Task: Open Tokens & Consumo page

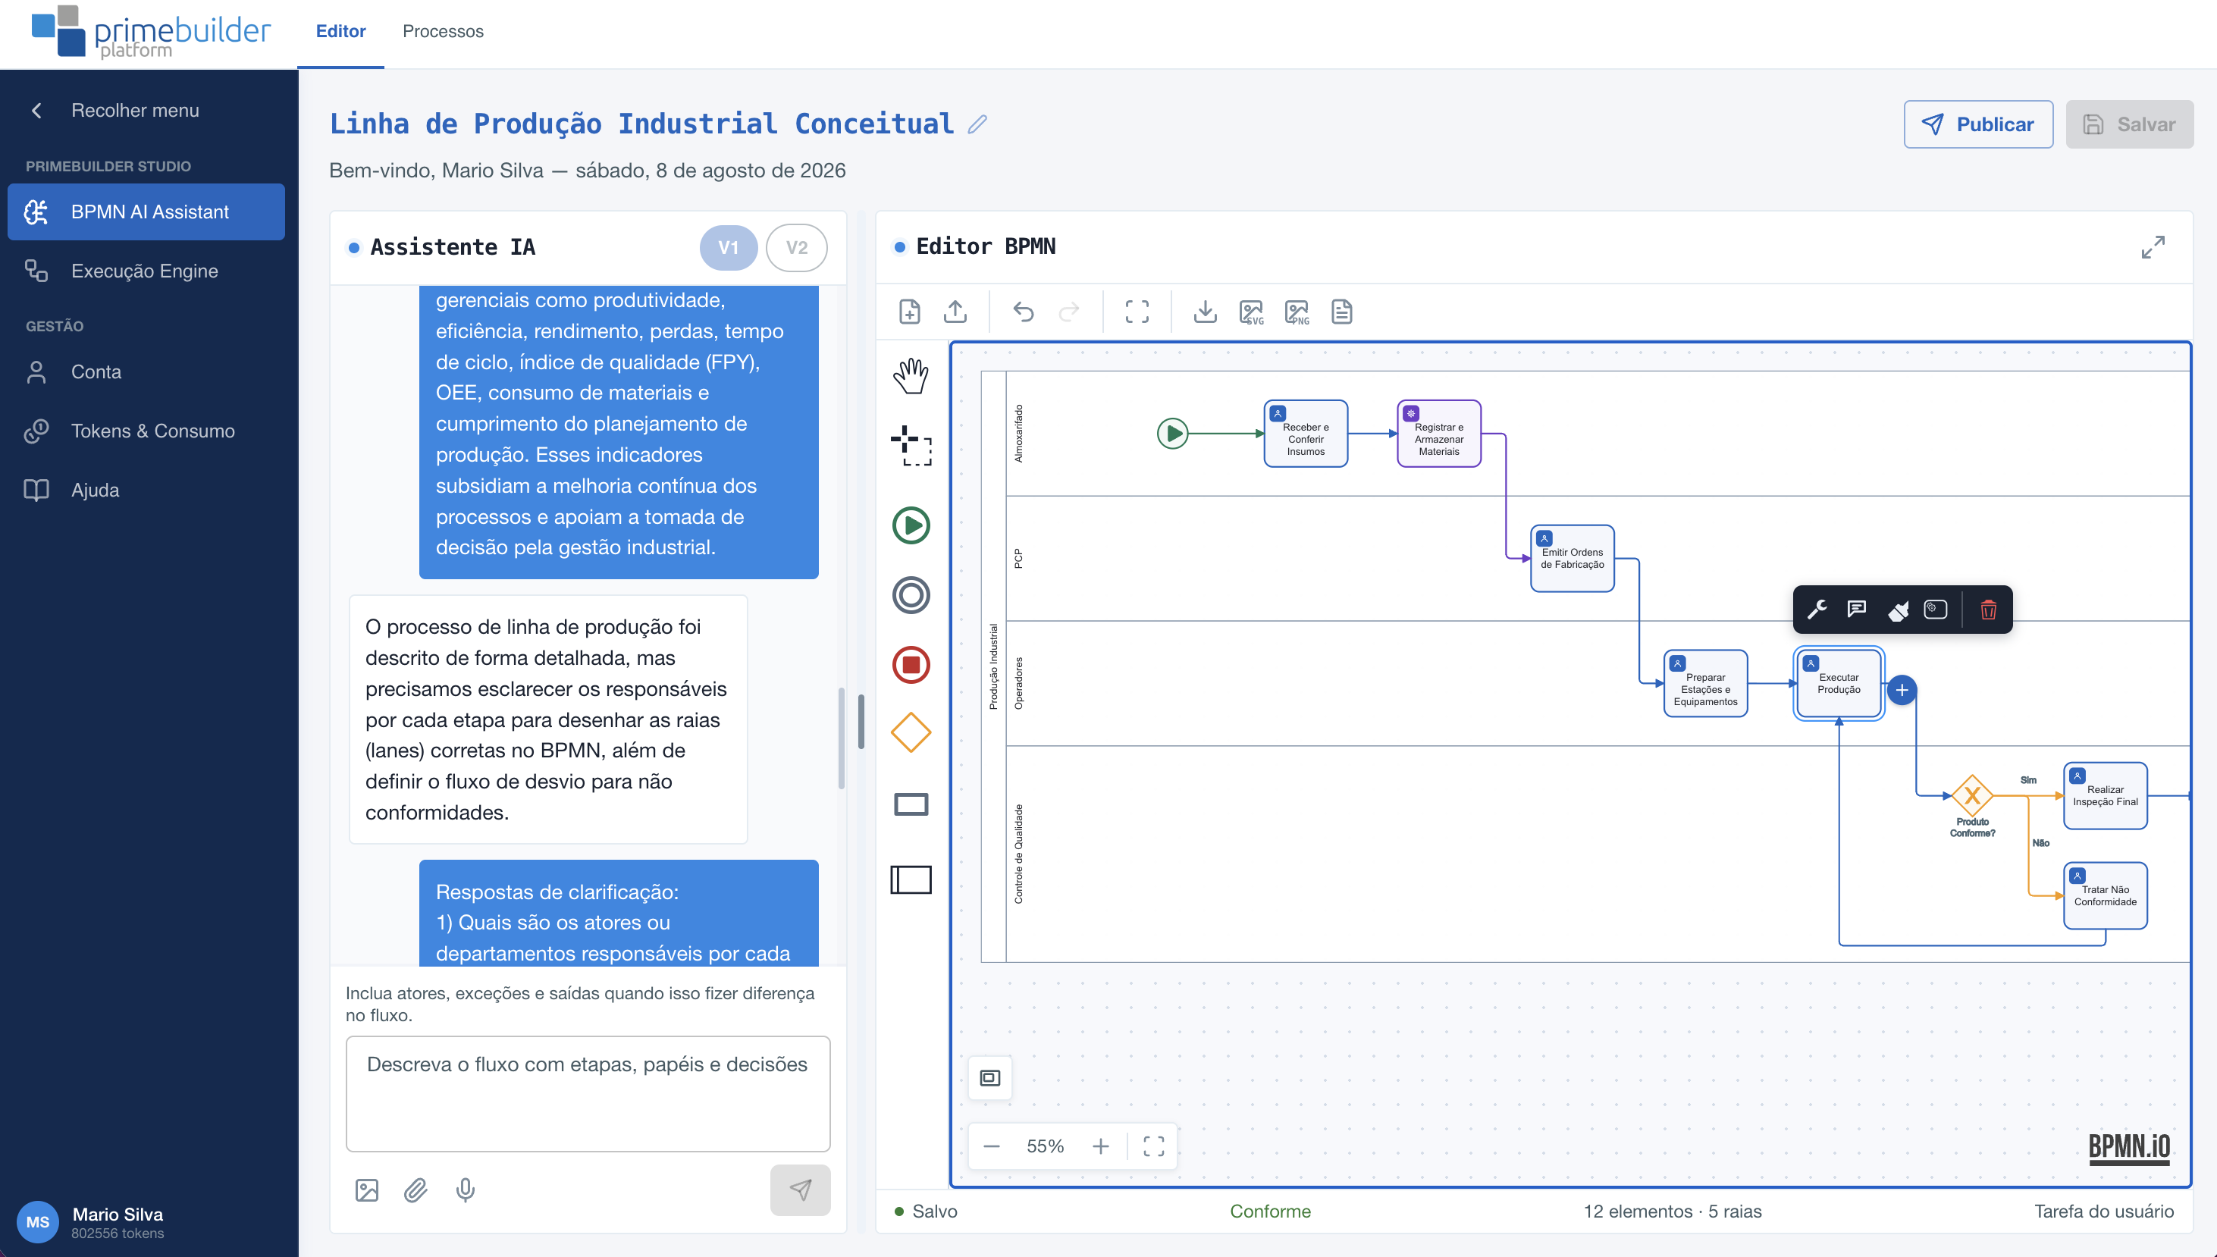Action: (x=146, y=431)
